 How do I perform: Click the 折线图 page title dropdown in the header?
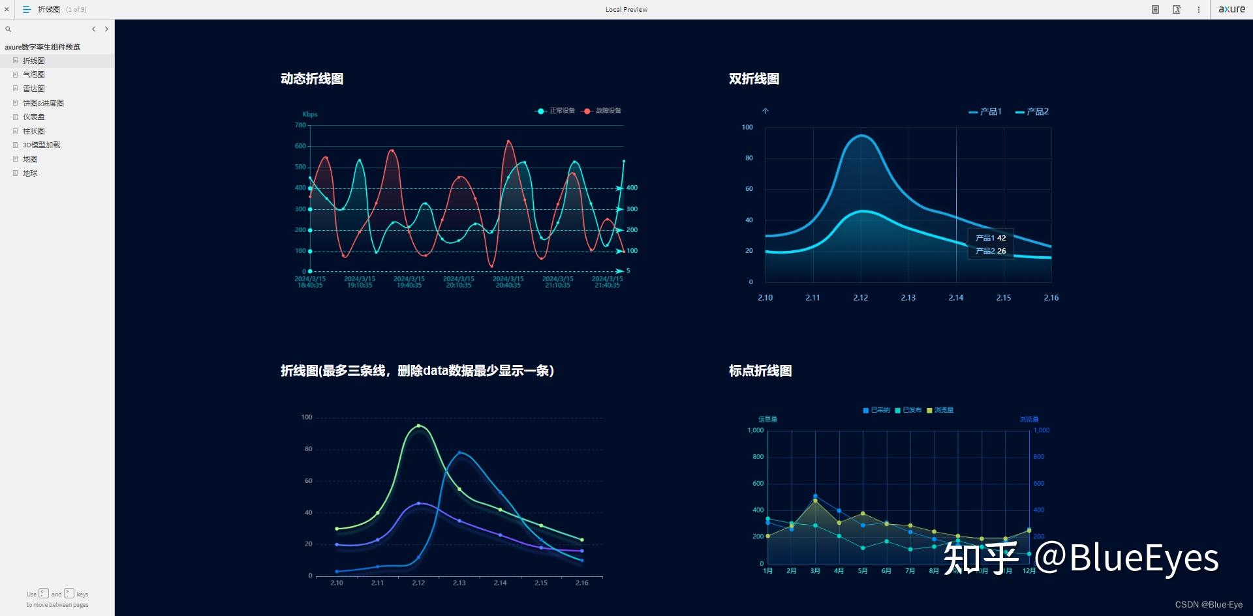(x=49, y=9)
